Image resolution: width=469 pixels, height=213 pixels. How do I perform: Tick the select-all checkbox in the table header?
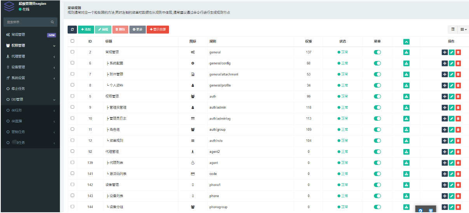72,41
